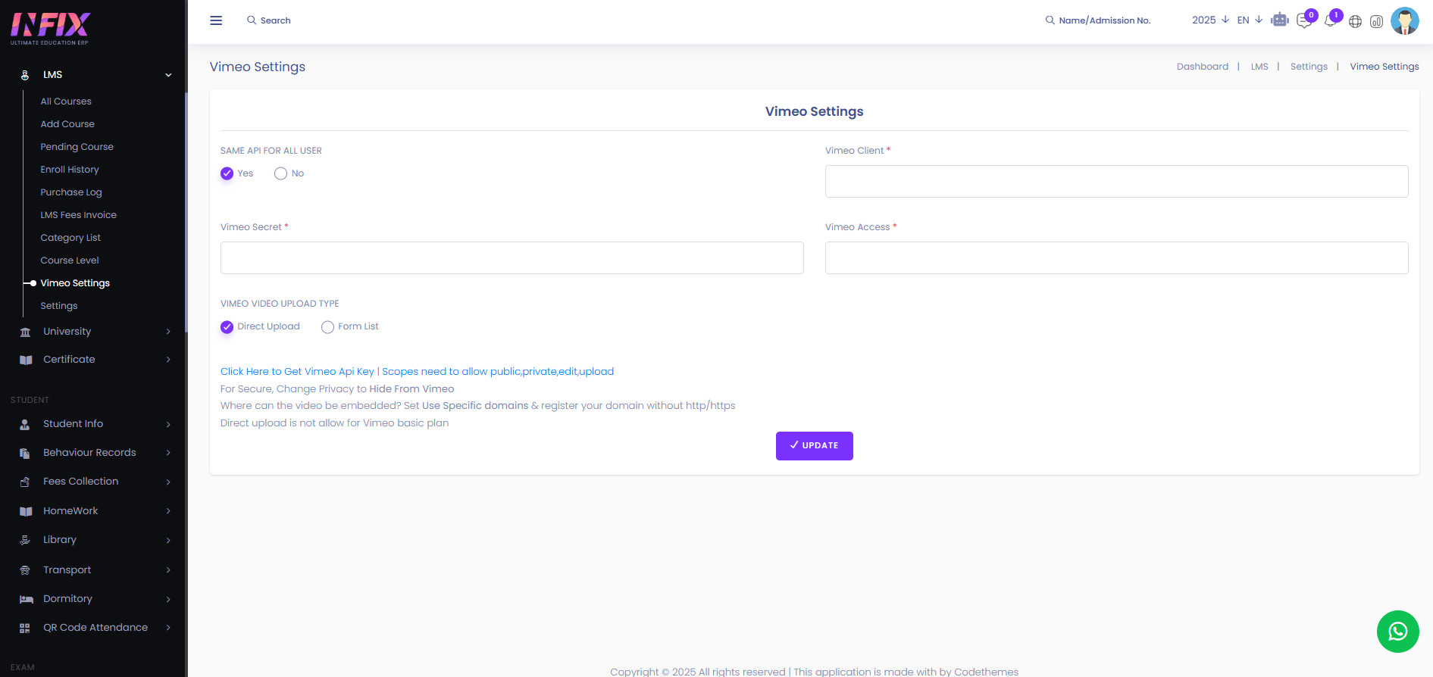Expand the Library submenu arrow

168,540
